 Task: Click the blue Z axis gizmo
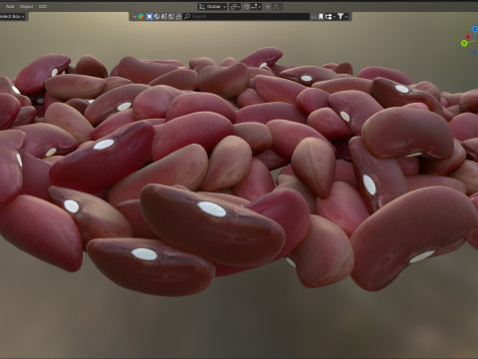click(x=475, y=29)
